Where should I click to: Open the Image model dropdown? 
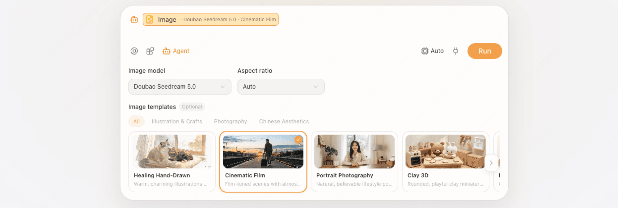pos(180,87)
